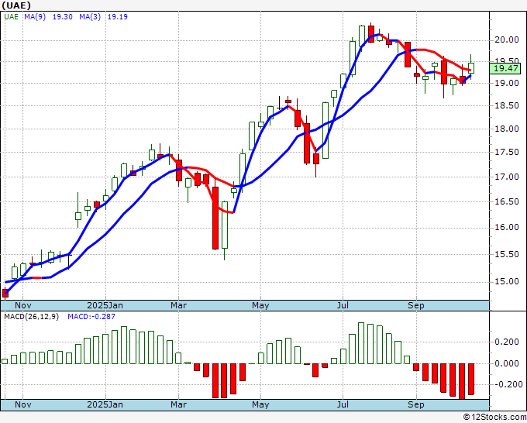Click the last red MACD histogram bar

471,379
